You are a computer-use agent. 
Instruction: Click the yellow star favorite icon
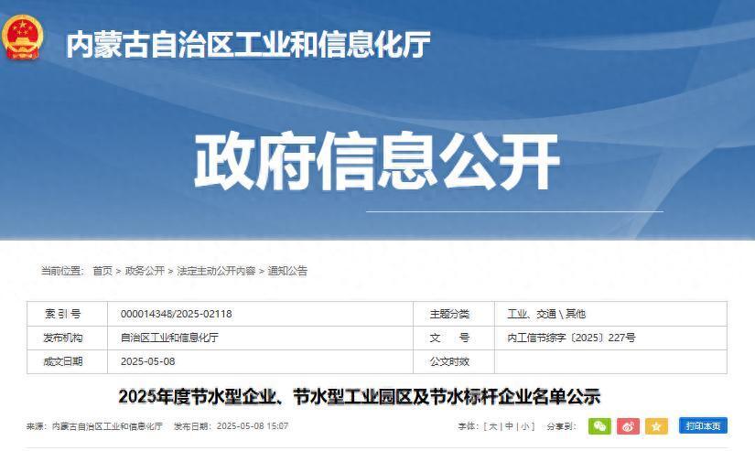tap(656, 426)
